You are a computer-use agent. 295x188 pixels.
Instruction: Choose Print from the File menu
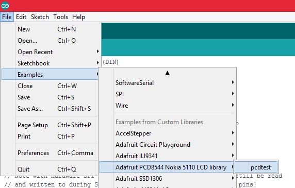pyautogui.click(x=50, y=136)
